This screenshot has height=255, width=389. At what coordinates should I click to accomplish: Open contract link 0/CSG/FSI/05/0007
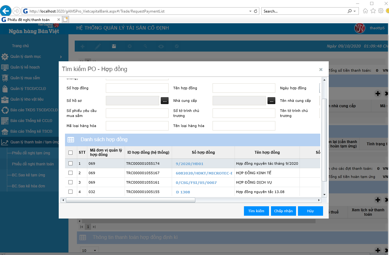pos(196,183)
